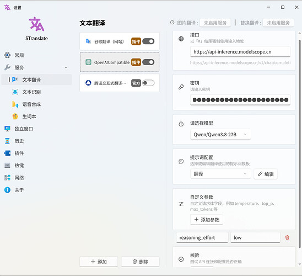Open the 替换翻译 service selector
Image resolution: width=302 pixels, height=276 pixels.
(x=278, y=23)
